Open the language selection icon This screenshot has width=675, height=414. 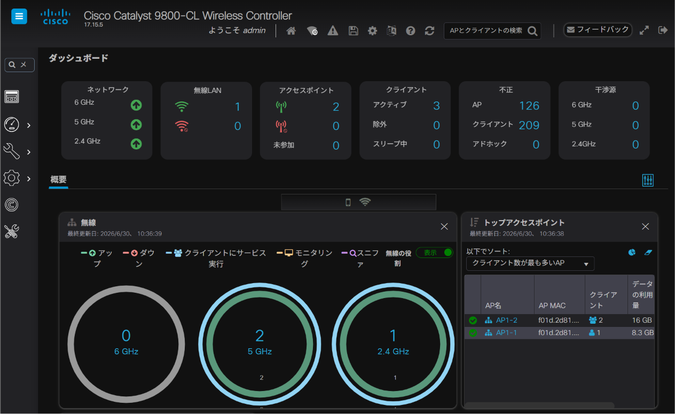[391, 31]
